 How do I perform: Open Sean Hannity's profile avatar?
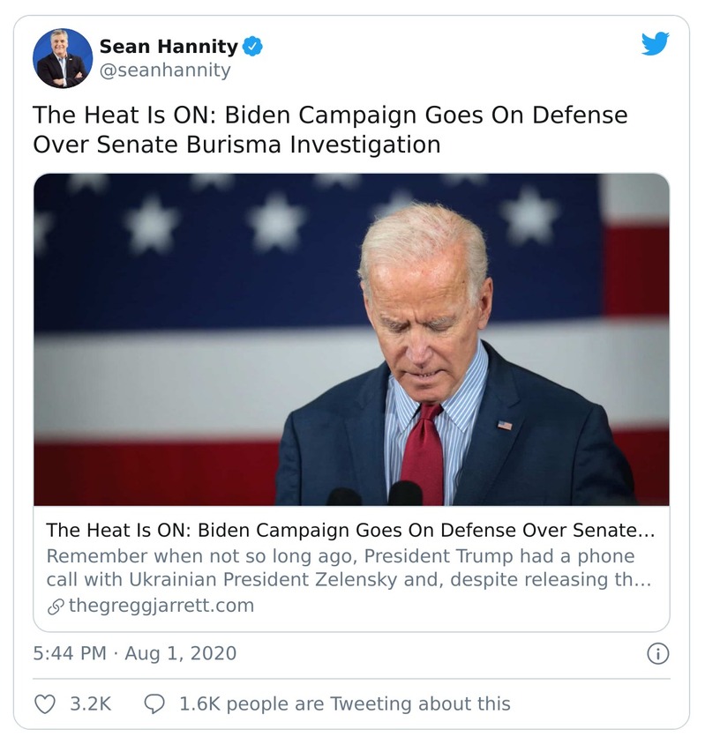coord(63,58)
